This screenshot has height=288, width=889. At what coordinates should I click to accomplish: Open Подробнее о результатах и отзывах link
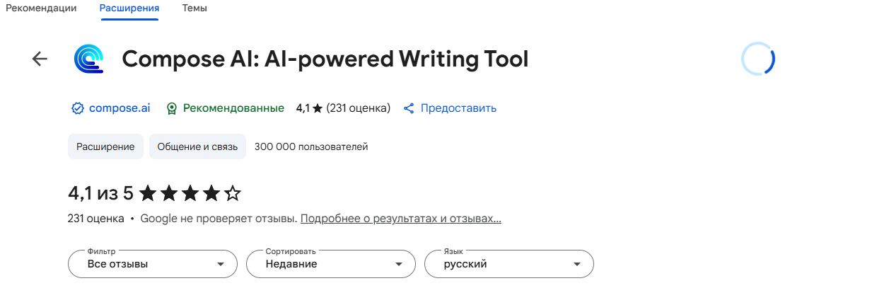(401, 219)
